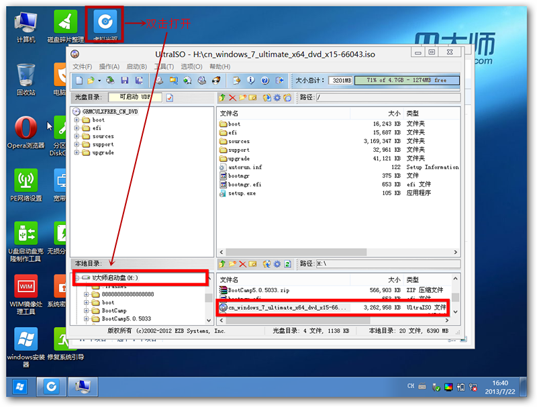
Task: Click right arrow of image list horizontal scrollbar
Action: pos(456,252)
